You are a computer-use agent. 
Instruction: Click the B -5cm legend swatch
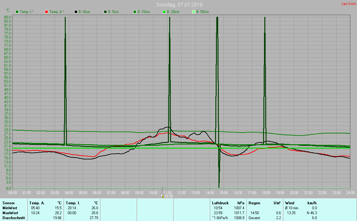click(x=105, y=12)
